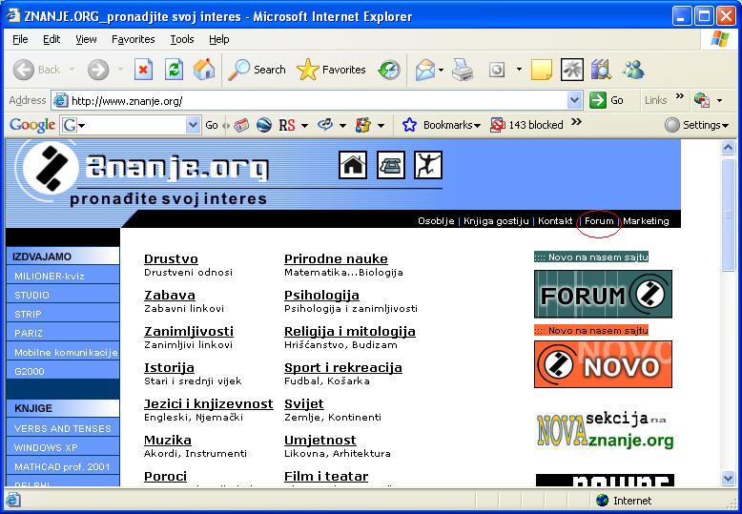The height and width of the screenshot is (514, 742).
Task: Expand the Google toolbar Settings dropdown
Action: pyautogui.click(x=697, y=125)
